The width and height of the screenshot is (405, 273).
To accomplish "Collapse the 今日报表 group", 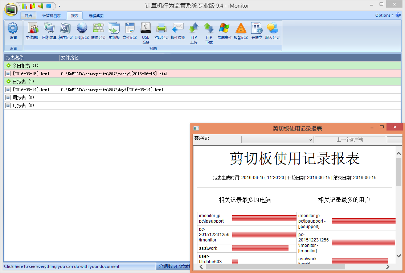I will click(x=9, y=66).
